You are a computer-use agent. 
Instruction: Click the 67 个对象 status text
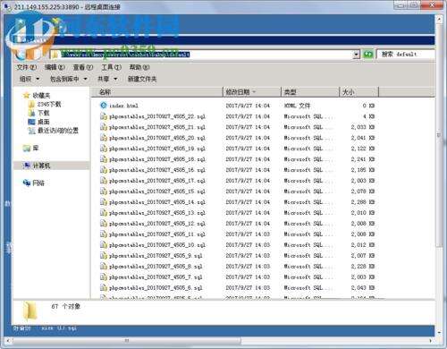66,306
